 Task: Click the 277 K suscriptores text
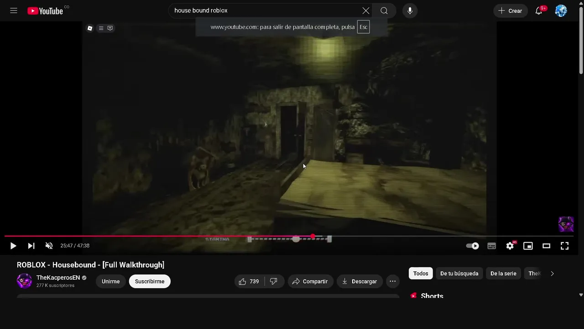55,286
